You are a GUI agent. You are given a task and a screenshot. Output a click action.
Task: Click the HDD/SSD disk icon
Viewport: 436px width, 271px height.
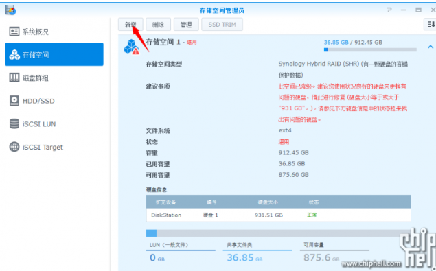[x=14, y=101]
